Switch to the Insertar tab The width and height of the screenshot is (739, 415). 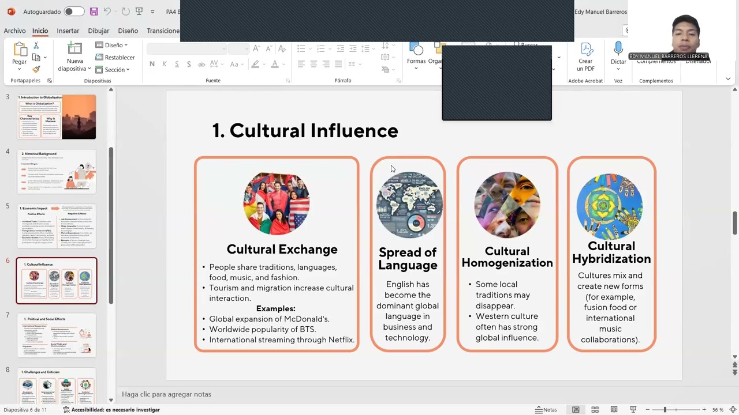pos(68,31)
